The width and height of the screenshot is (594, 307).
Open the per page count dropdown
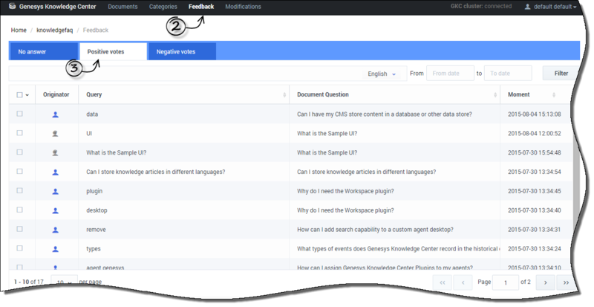click(x=65, y=282)
